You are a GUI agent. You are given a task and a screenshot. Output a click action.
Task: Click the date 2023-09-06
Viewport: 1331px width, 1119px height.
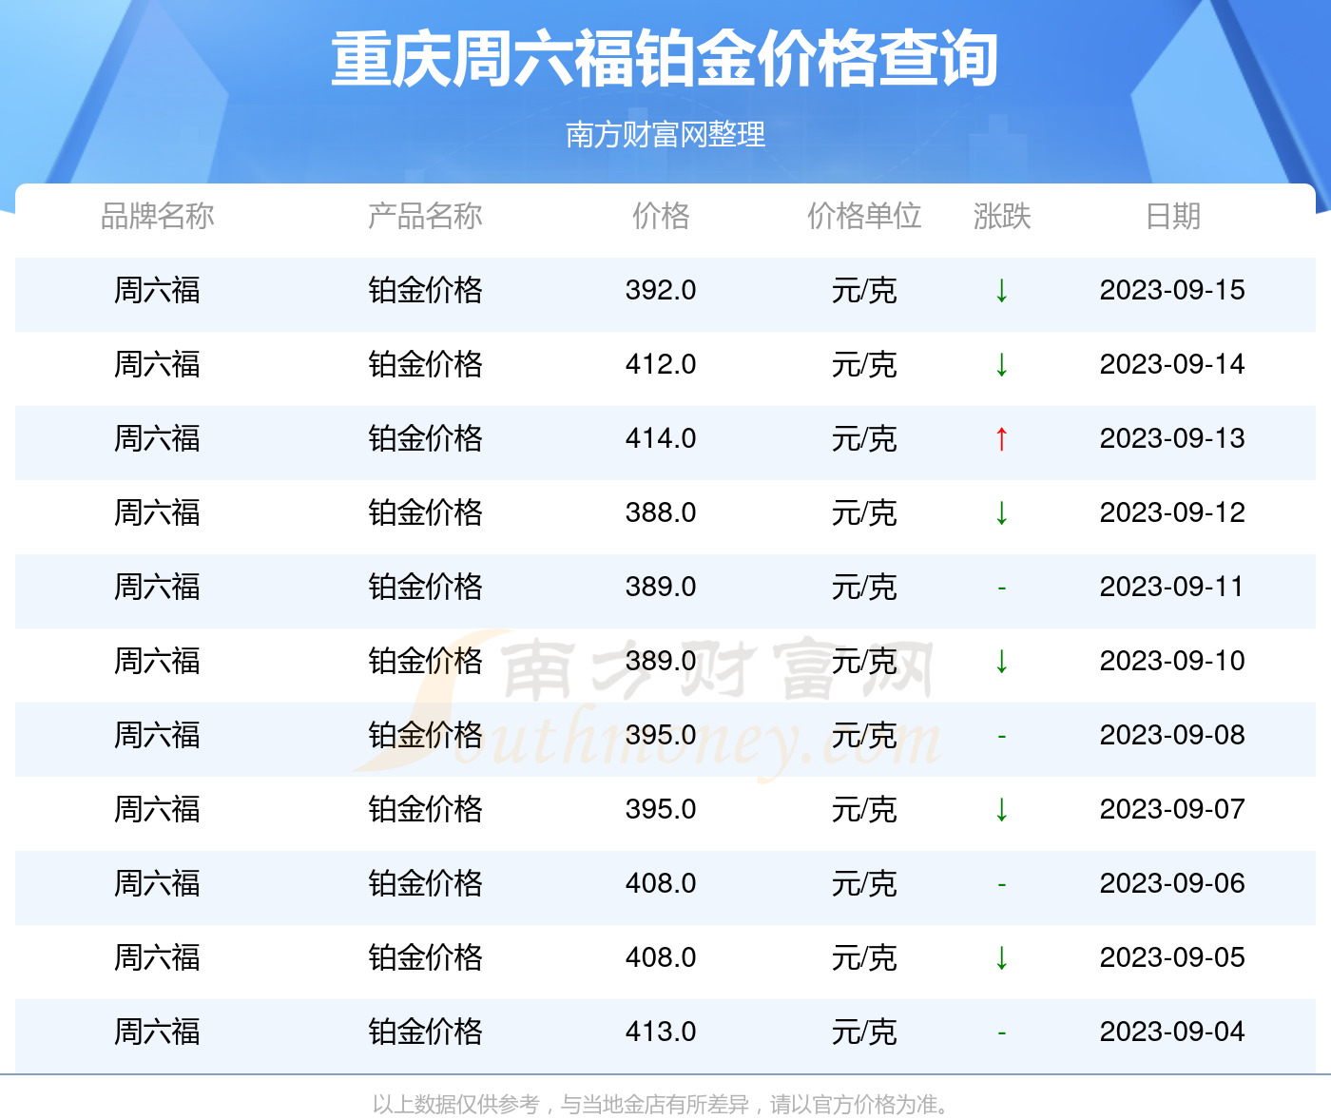1172,883
